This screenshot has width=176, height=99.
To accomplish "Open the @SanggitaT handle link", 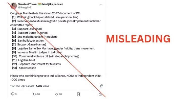I will click(25, 7).
